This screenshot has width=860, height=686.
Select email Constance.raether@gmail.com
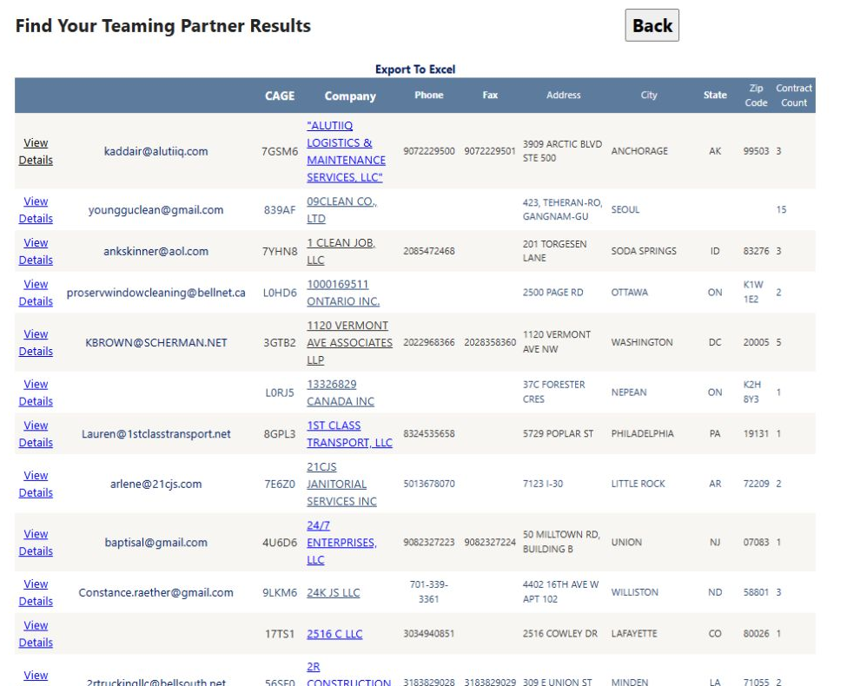pyautogui.click(x=155, y=592)
